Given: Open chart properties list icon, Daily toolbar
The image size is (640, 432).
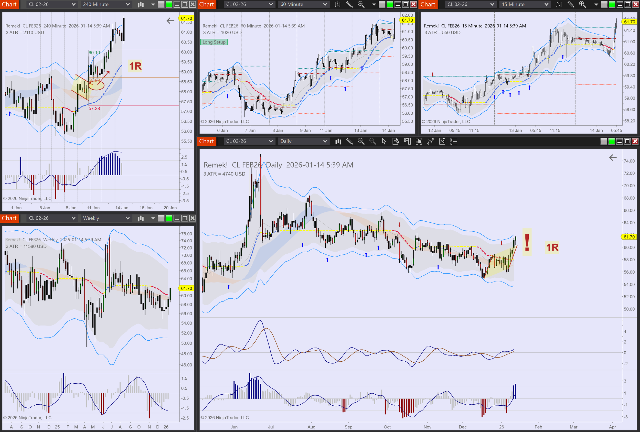Looking at the screenshot, I should (x=454, y=141).
